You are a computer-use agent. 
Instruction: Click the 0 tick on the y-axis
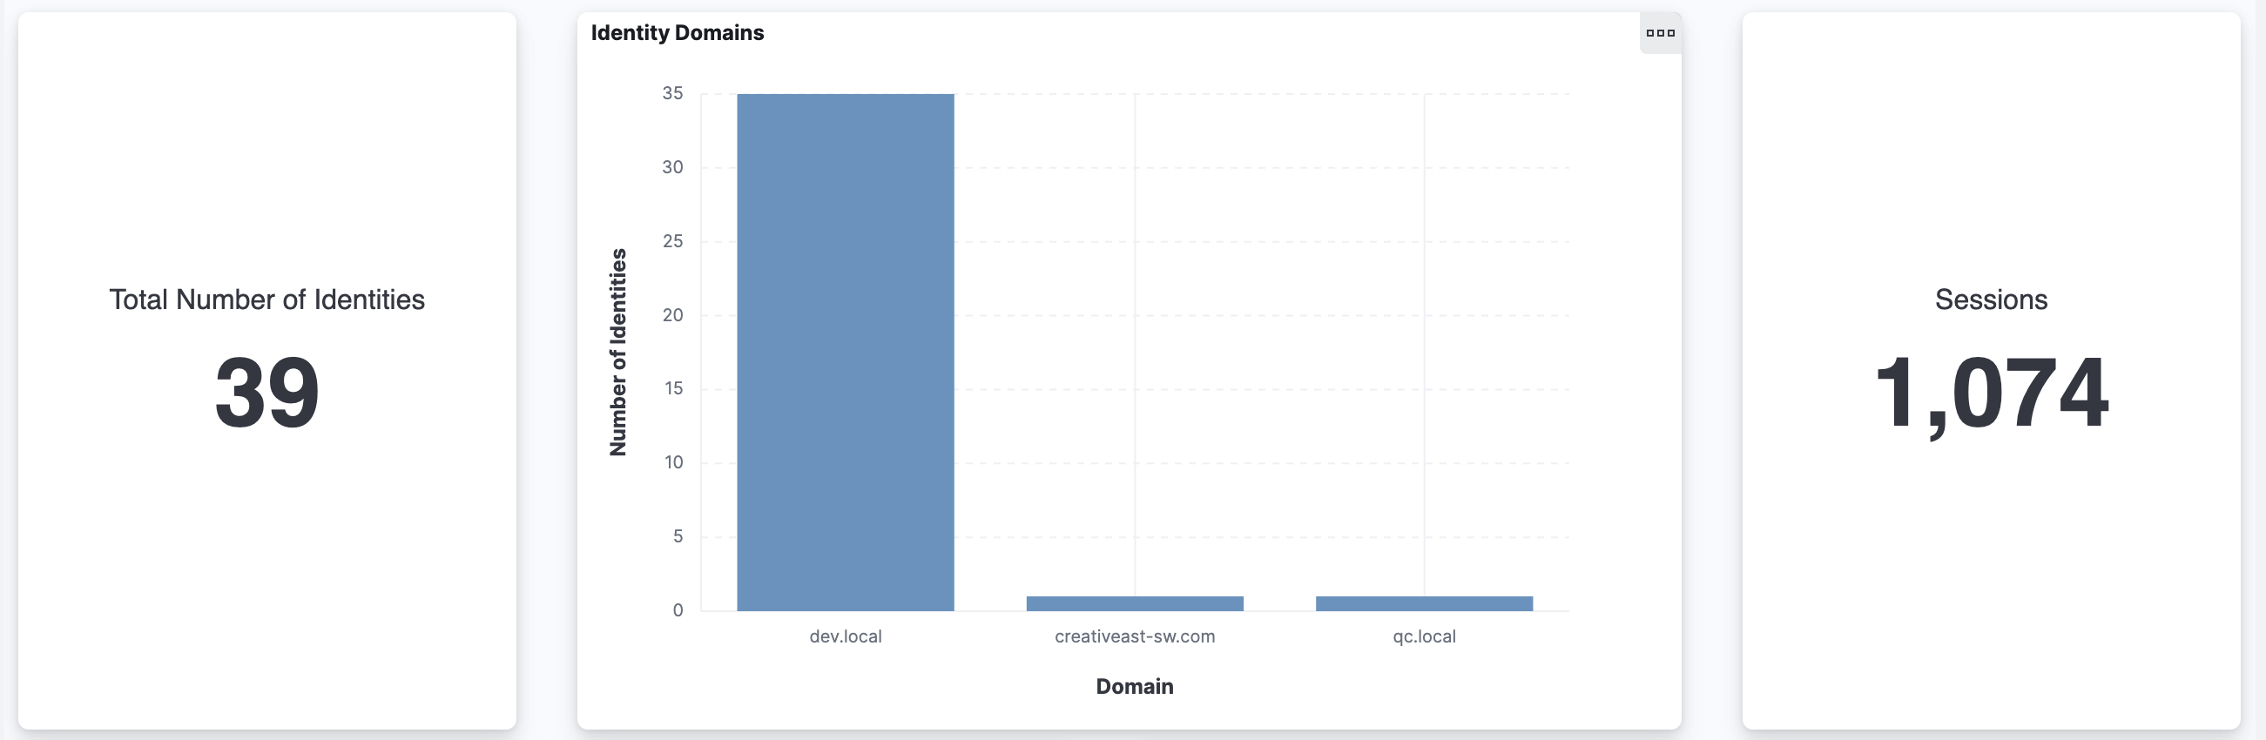click(x=678, y=610)
